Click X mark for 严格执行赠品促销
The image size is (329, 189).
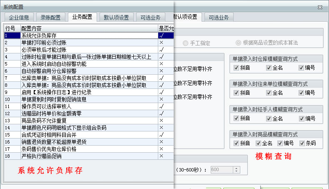[161, 156]
